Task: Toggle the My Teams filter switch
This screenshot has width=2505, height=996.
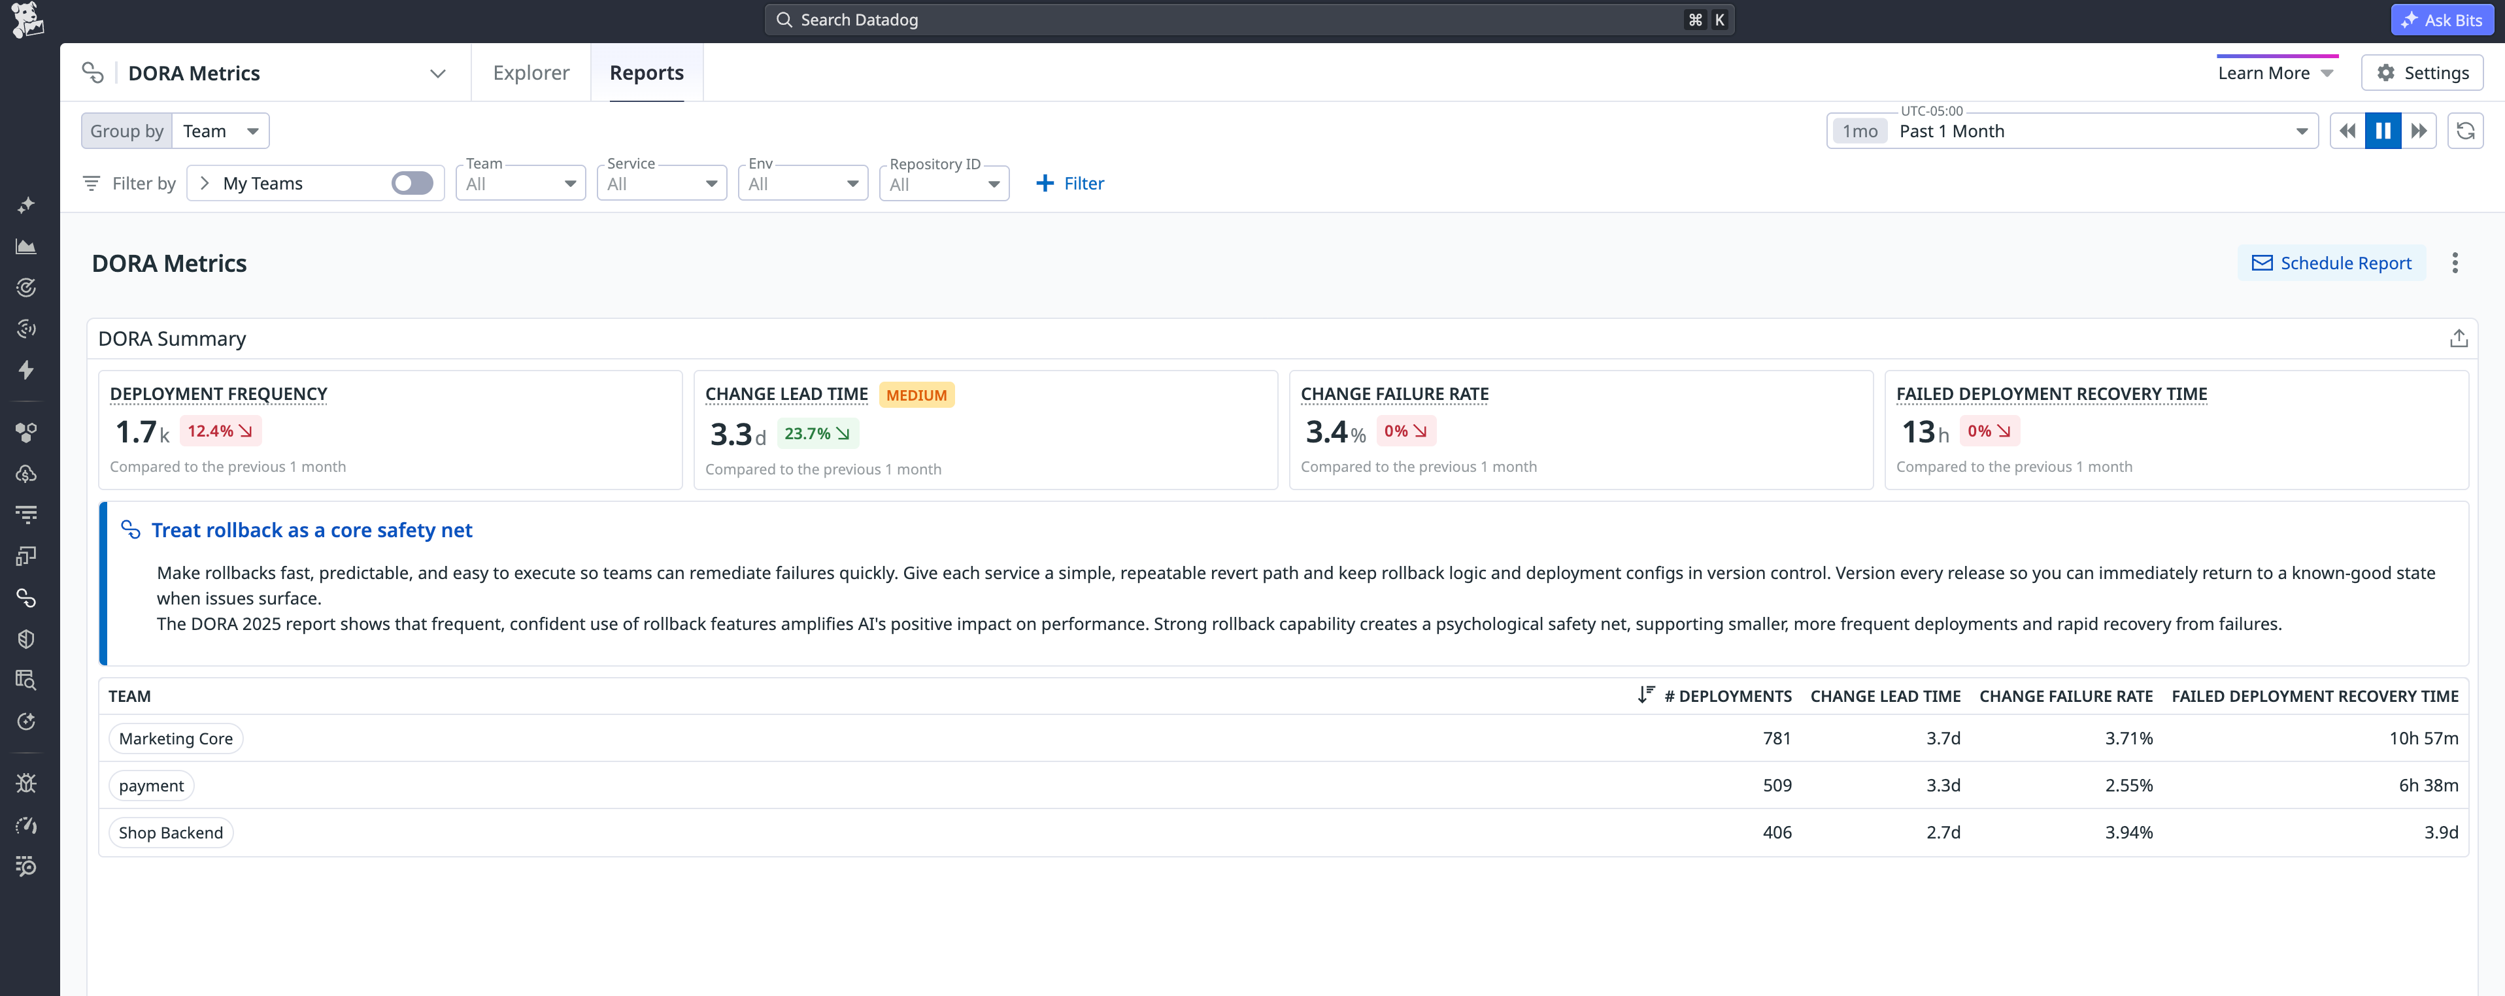Action: click(411, 183)
